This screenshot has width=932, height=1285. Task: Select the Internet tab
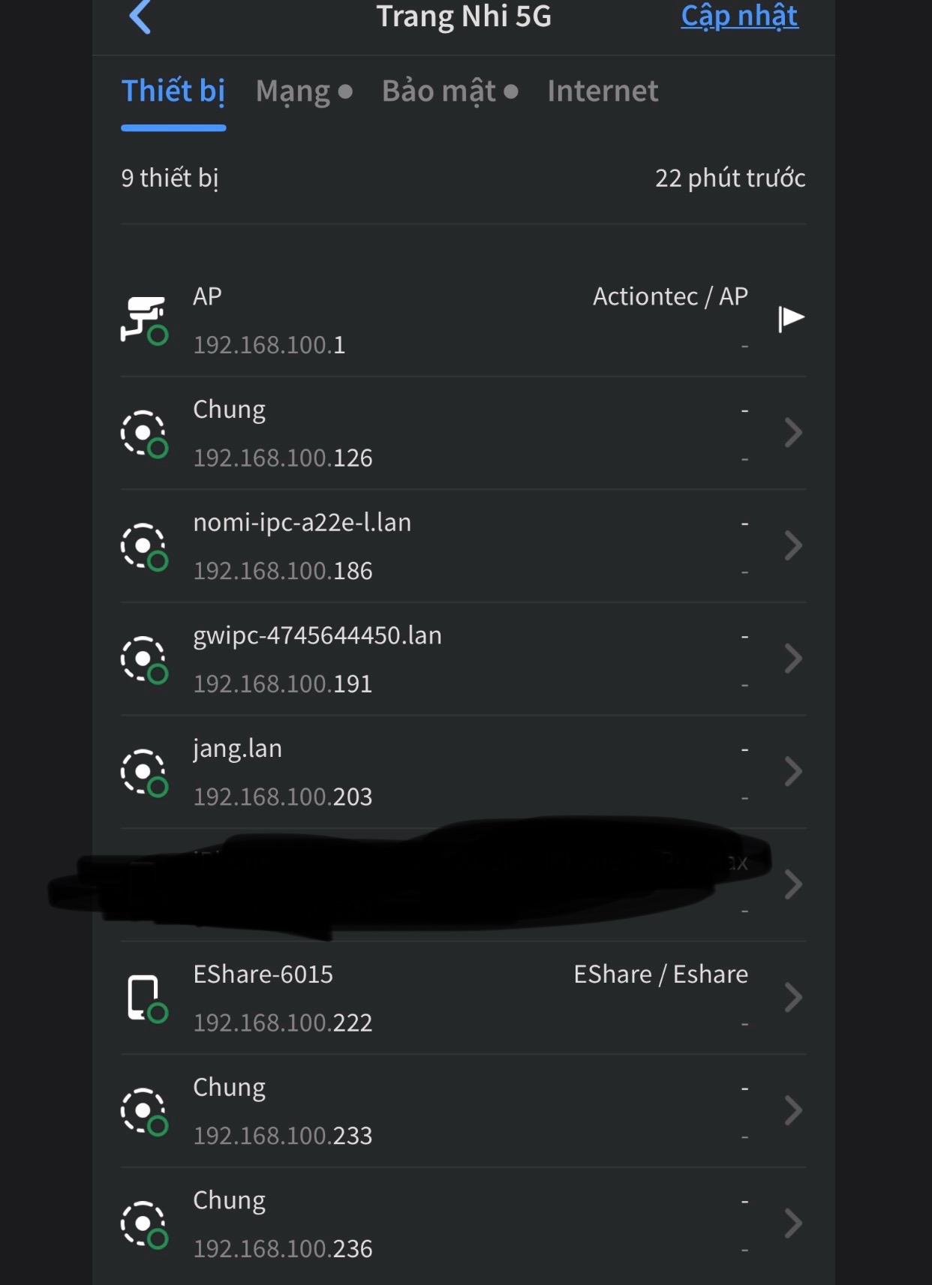pyautogui.click(x=603, y=92)
